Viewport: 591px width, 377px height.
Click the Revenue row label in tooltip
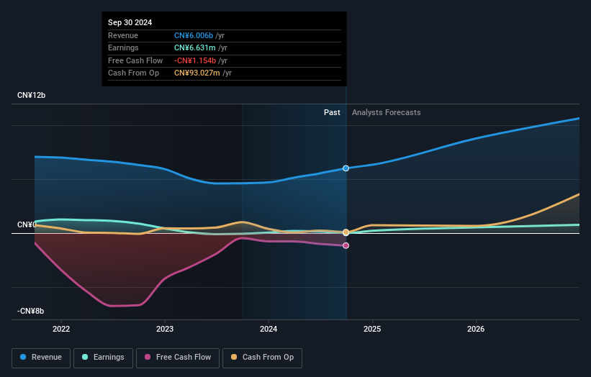[x=123, y=35]
